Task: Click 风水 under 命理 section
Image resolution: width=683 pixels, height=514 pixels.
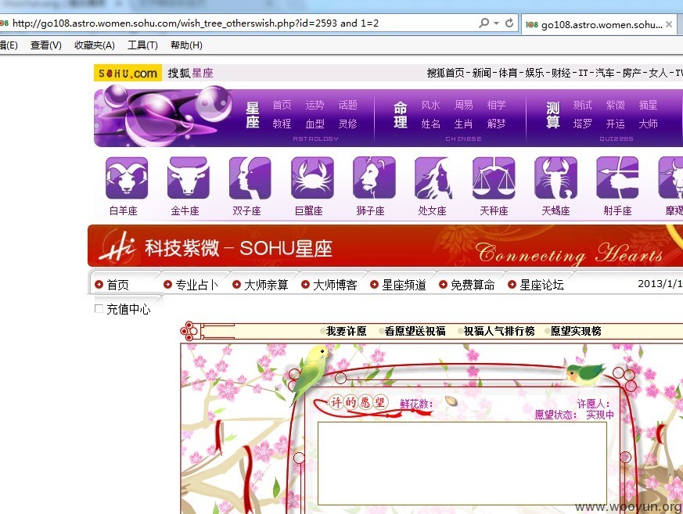Action: pos(430,105)
